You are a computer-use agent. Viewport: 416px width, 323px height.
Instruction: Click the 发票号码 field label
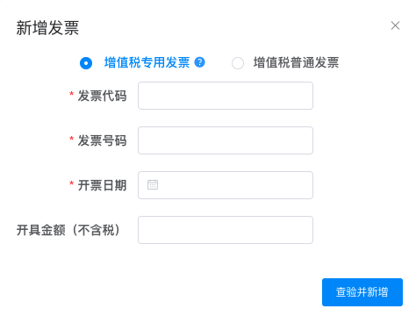point(102,140)
